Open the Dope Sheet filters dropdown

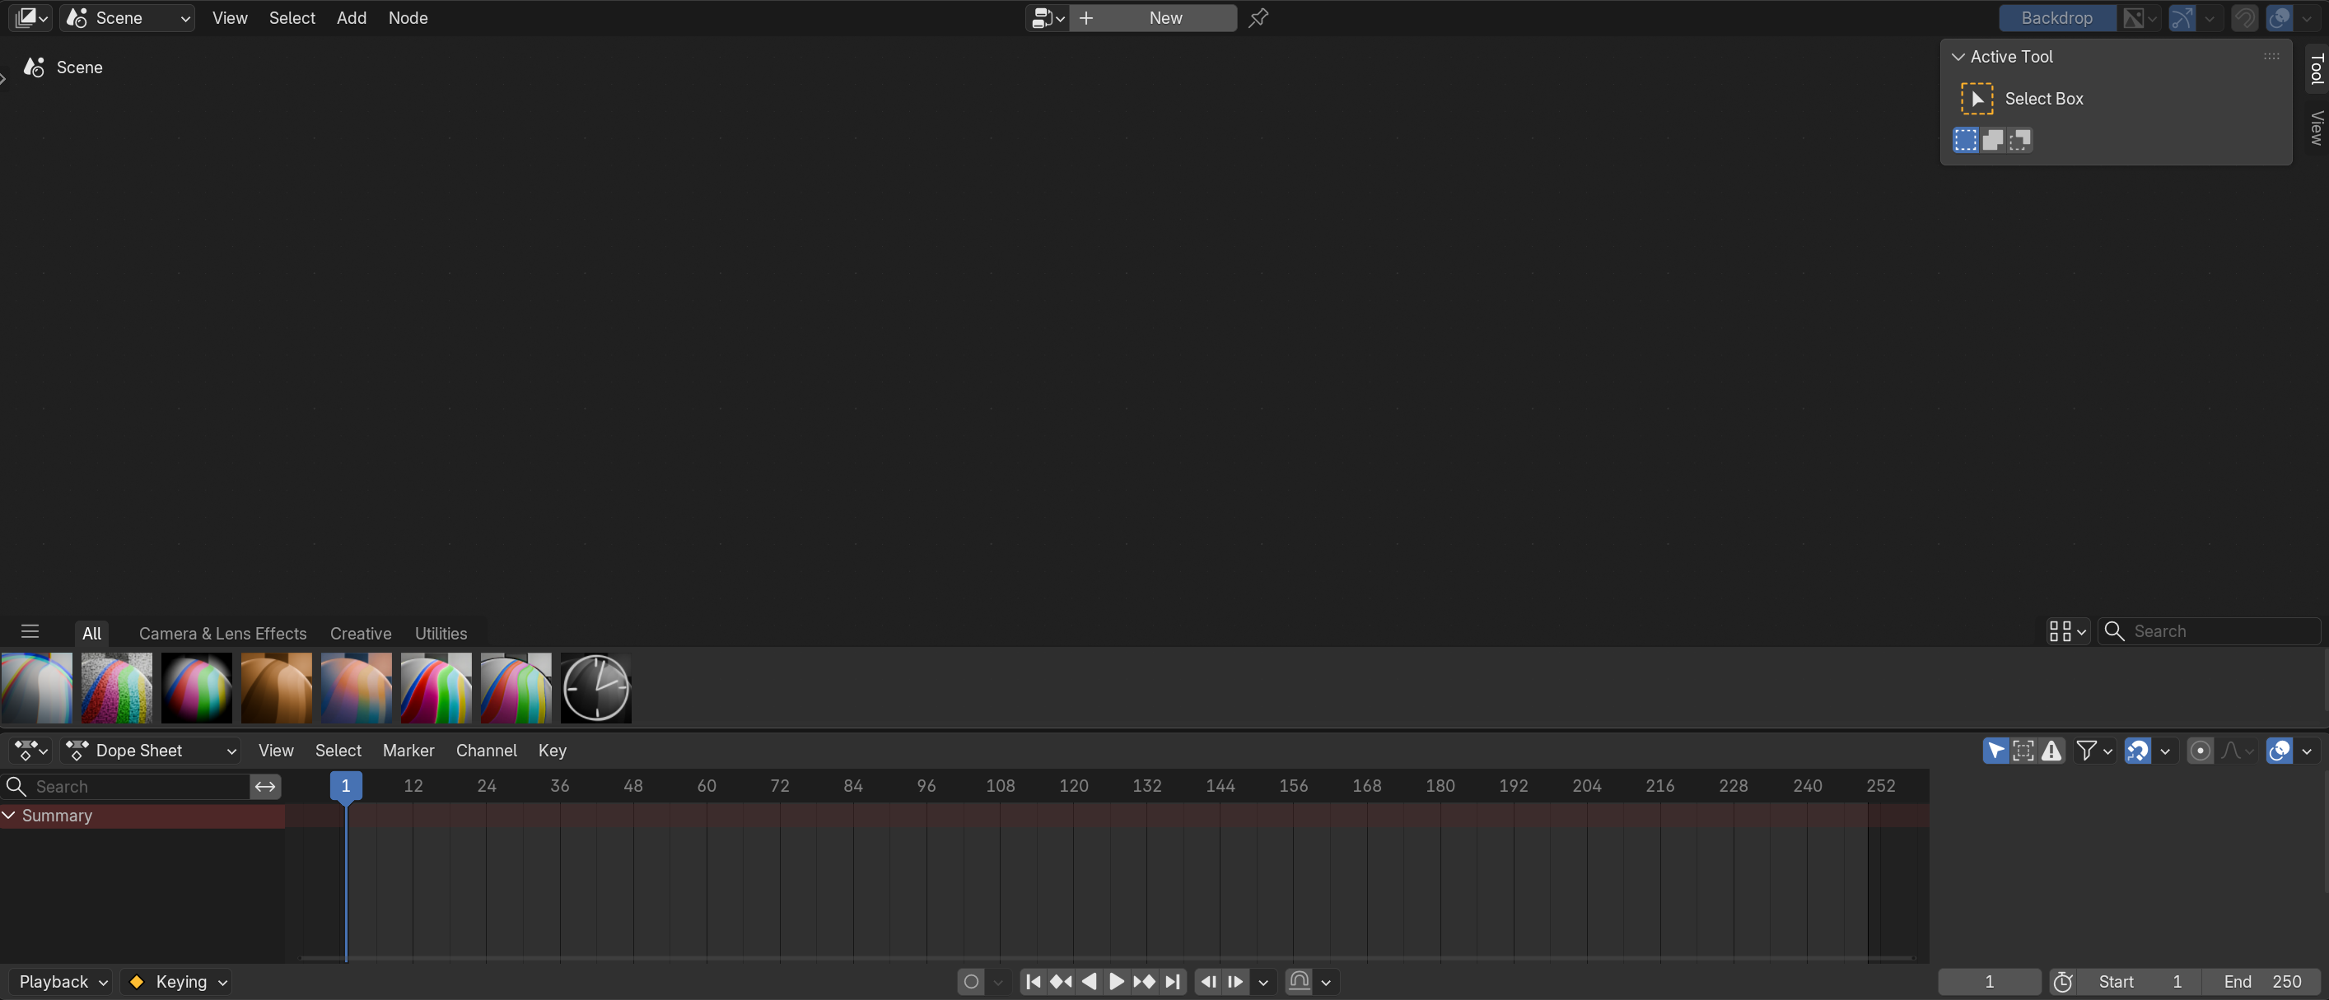(2094, 750)
